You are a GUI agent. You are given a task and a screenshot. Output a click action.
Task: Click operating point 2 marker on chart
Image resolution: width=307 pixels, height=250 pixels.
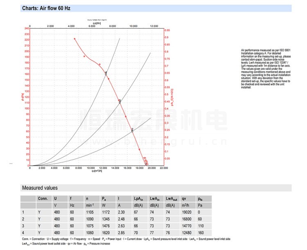coord(132,130)
